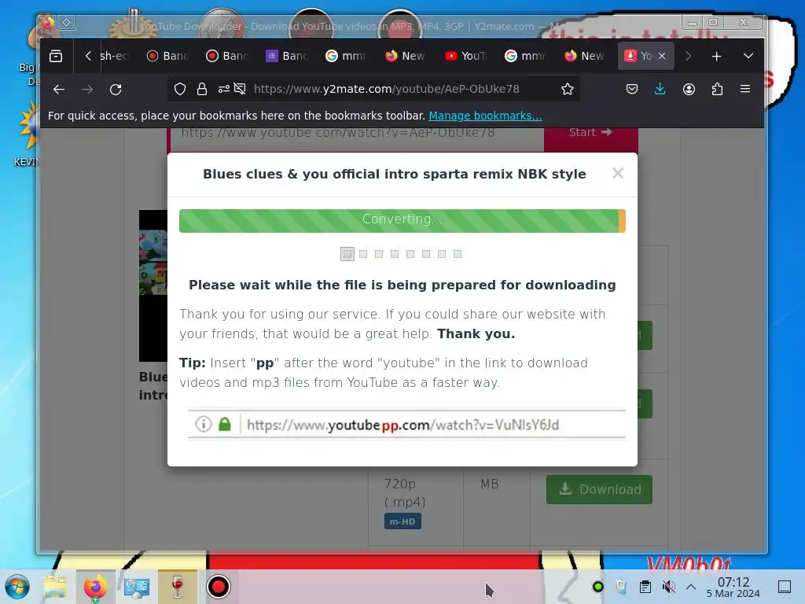This screenshot has height=604, width=805.
Task: Open a new tab with plus icon
Action: 716,56
